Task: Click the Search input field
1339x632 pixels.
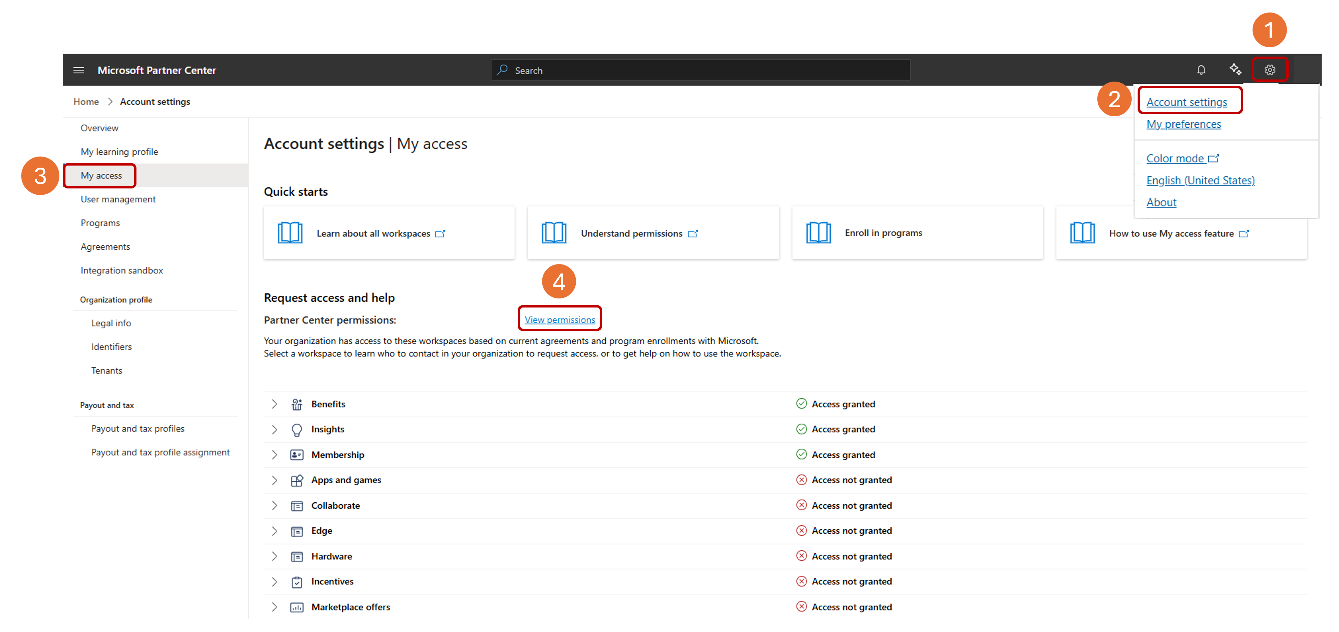Action: tap(700, 70)
